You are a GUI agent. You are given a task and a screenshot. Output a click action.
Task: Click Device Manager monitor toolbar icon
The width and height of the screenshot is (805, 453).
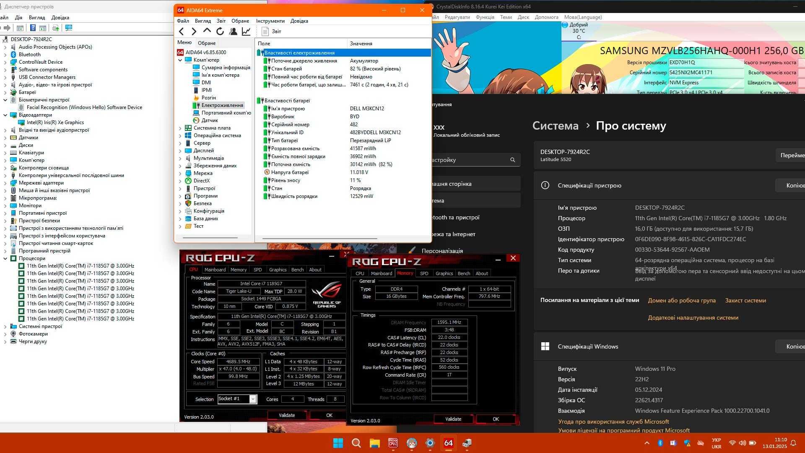69,28
